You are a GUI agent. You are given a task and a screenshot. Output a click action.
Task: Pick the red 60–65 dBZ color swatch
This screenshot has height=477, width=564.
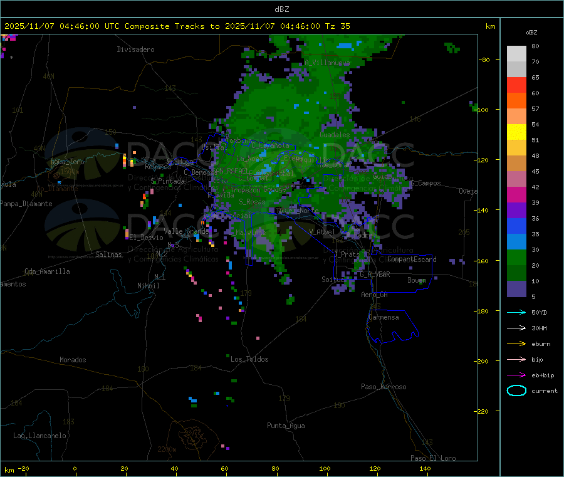click(516, 85)
